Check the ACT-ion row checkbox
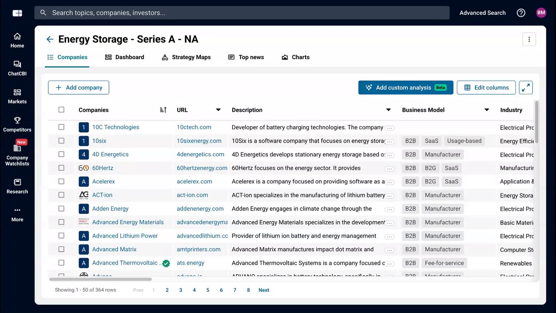Viewport: 556px width, 313px height. click(x=61, y=195)
